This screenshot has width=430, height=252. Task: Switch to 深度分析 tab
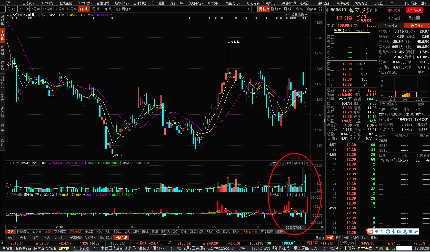click(x=417, y=25)
